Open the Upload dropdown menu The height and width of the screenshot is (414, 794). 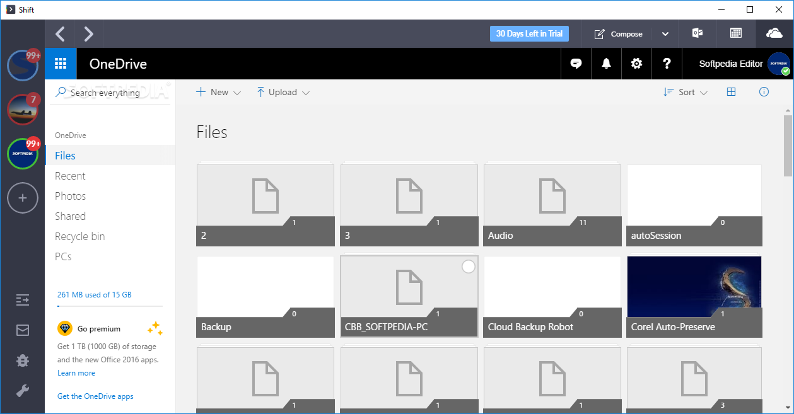[x=283, y=92]
